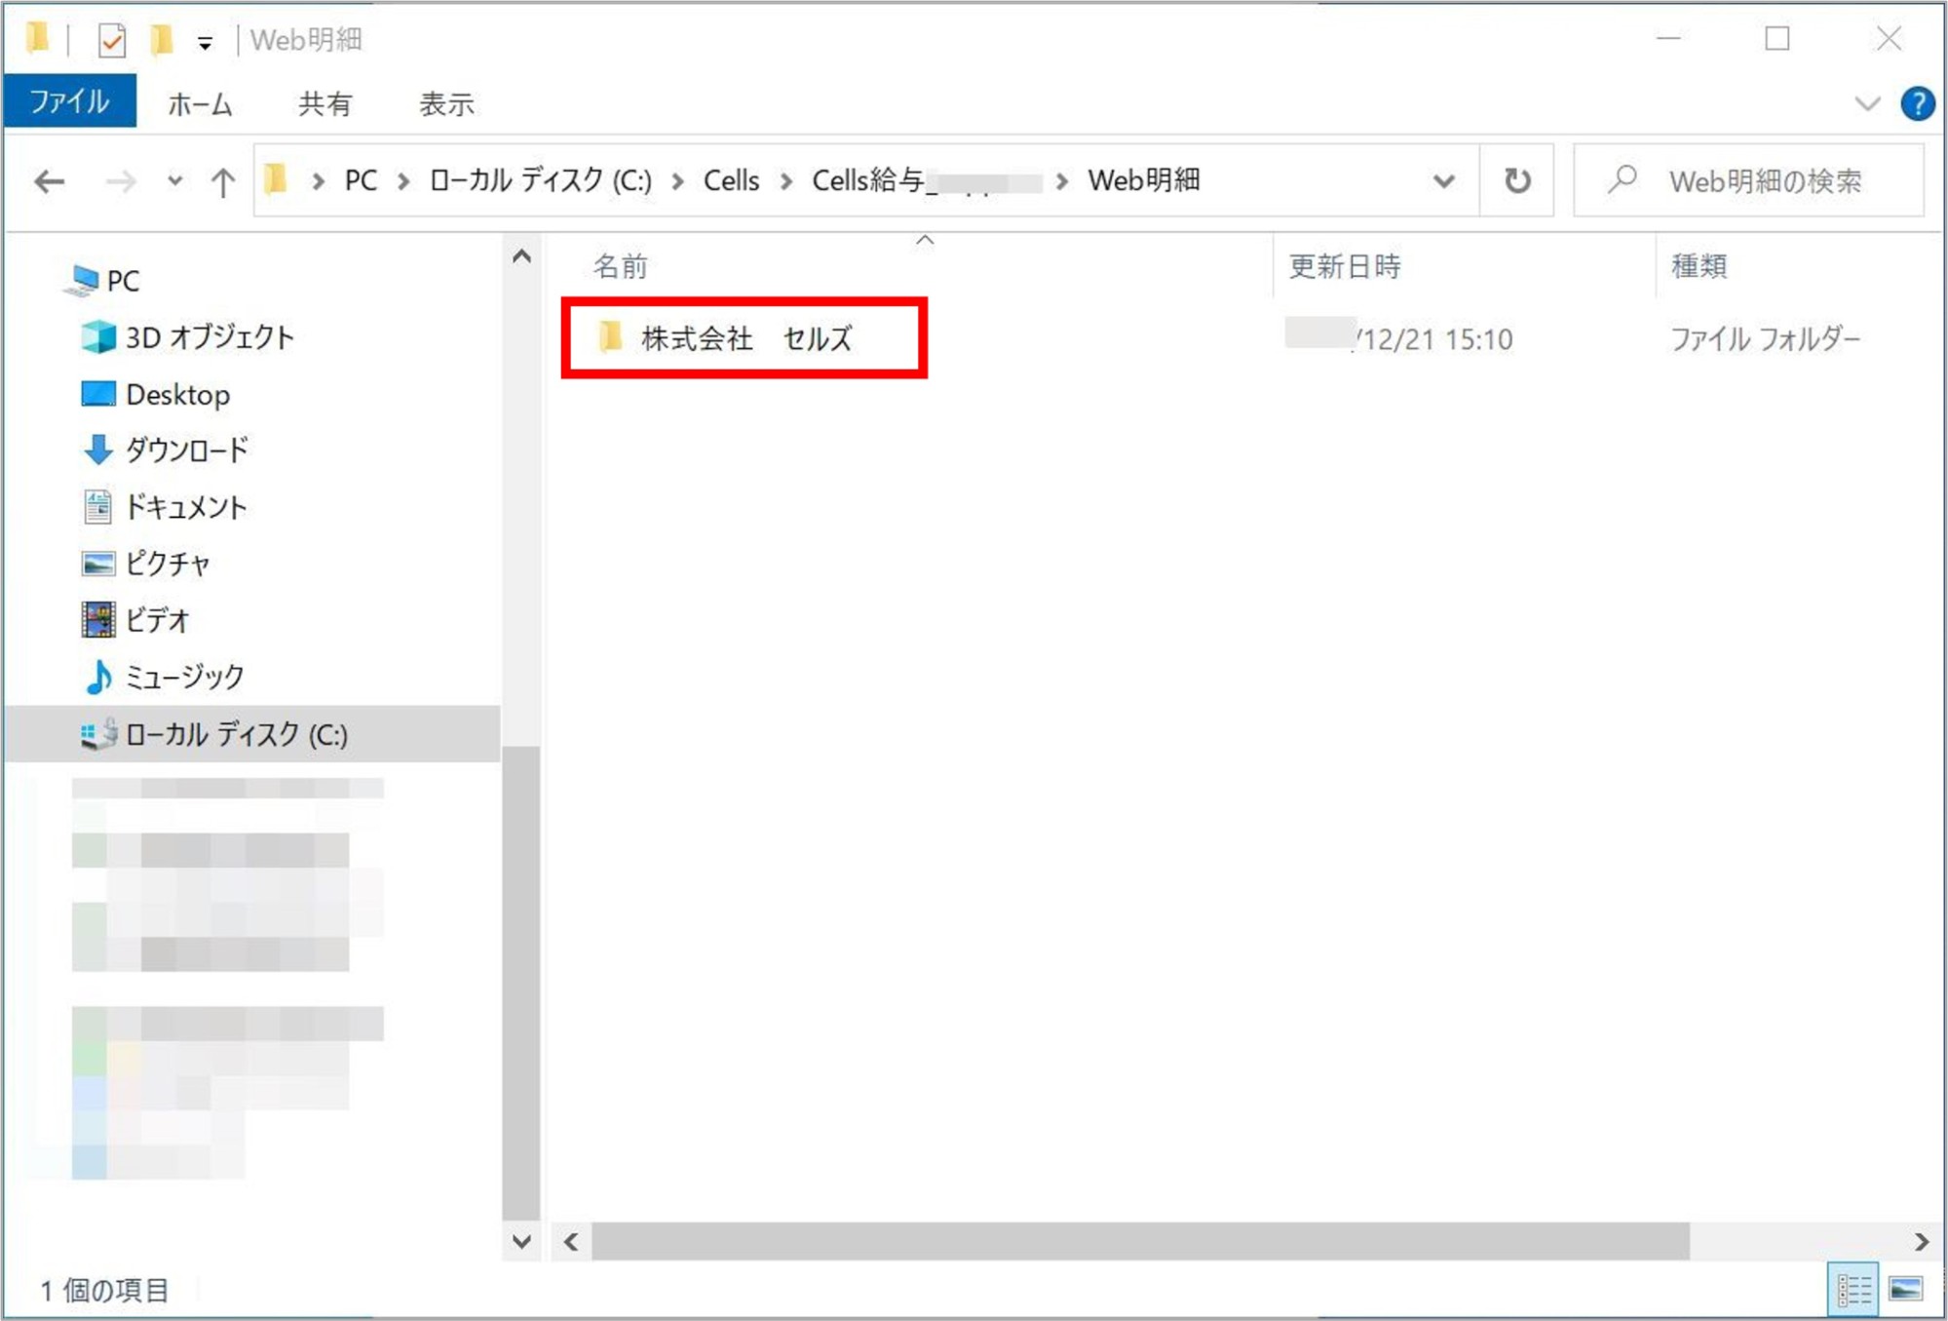Click Properties icon in quick access toolbar
Screen dimensions: 1948x1321
[111, 40]
